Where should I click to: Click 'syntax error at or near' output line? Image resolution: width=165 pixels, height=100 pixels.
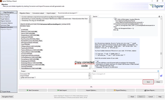pyautogui.click(x=28, y=77)
